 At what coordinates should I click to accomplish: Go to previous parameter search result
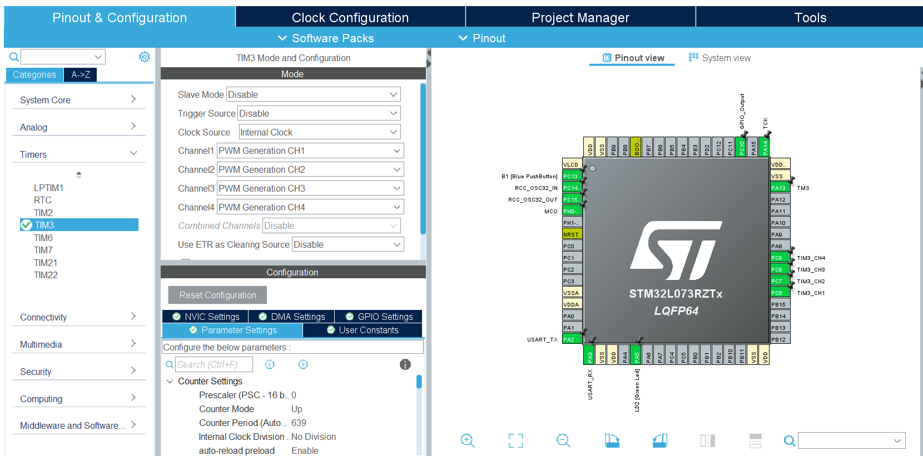click(270, 364)
